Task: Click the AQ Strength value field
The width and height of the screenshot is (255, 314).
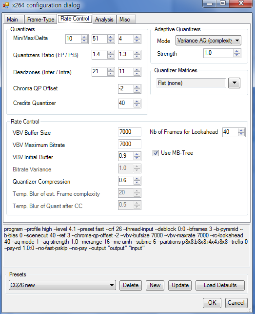Action: click(218, 53)
